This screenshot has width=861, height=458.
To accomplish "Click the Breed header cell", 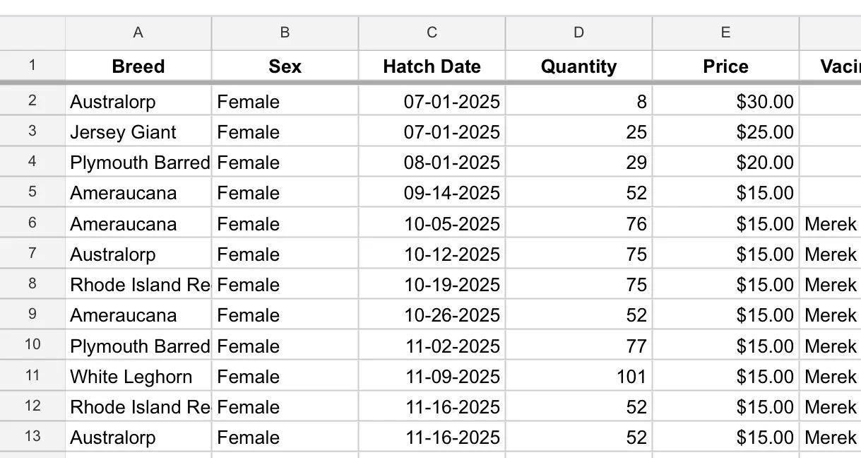I will (x=138, y=66).
